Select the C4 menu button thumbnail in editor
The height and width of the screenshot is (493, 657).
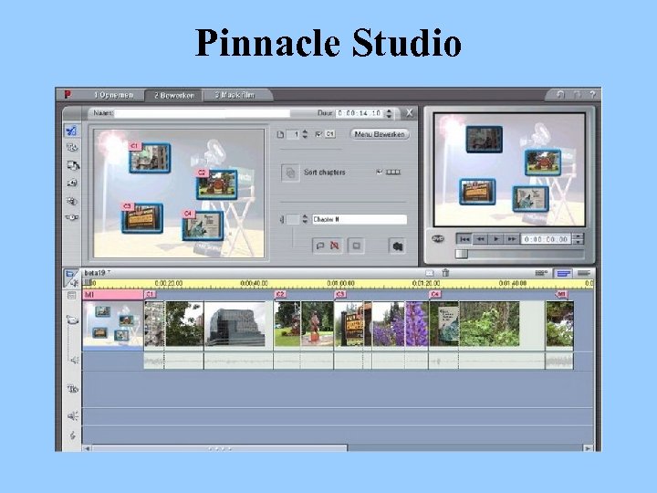click(203, 226)
